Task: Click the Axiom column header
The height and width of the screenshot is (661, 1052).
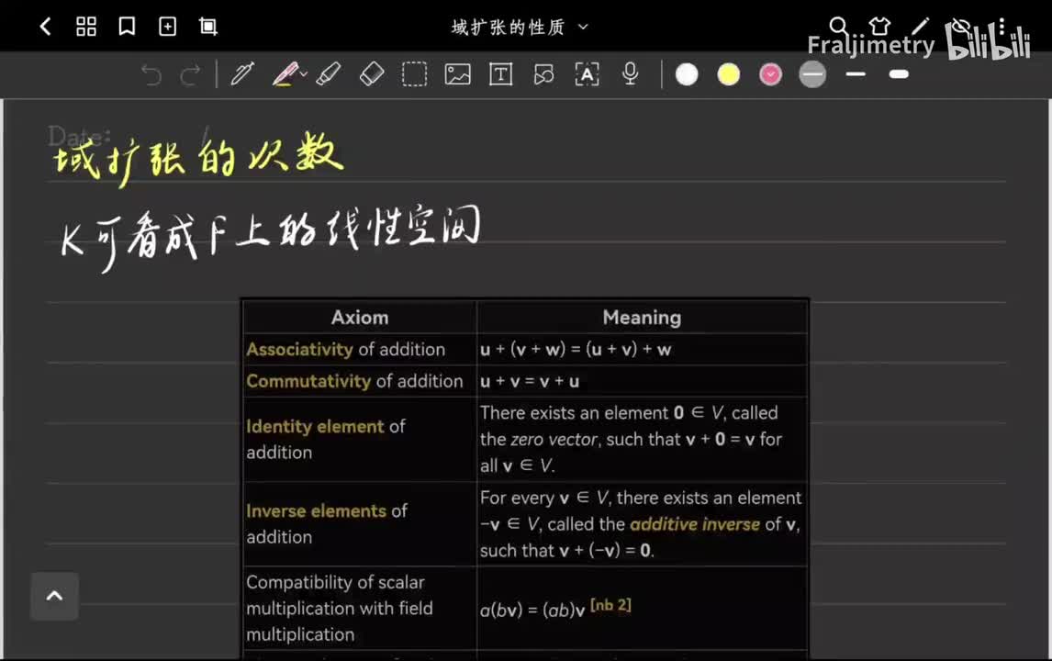Action: coord(360,318)
